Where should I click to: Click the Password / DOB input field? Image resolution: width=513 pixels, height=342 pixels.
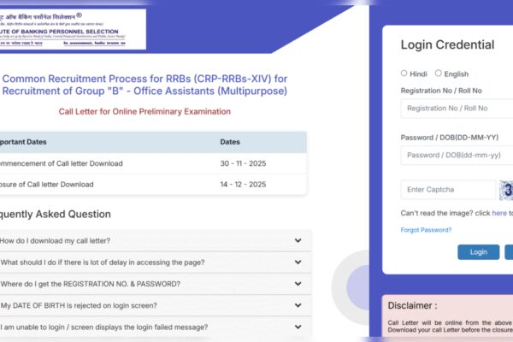[457, 155]
